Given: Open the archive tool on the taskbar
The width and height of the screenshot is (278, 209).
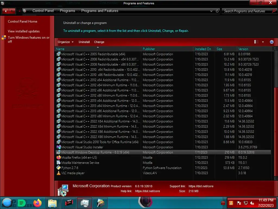Looking at the screenshot, I should click(x=100, y=203).
